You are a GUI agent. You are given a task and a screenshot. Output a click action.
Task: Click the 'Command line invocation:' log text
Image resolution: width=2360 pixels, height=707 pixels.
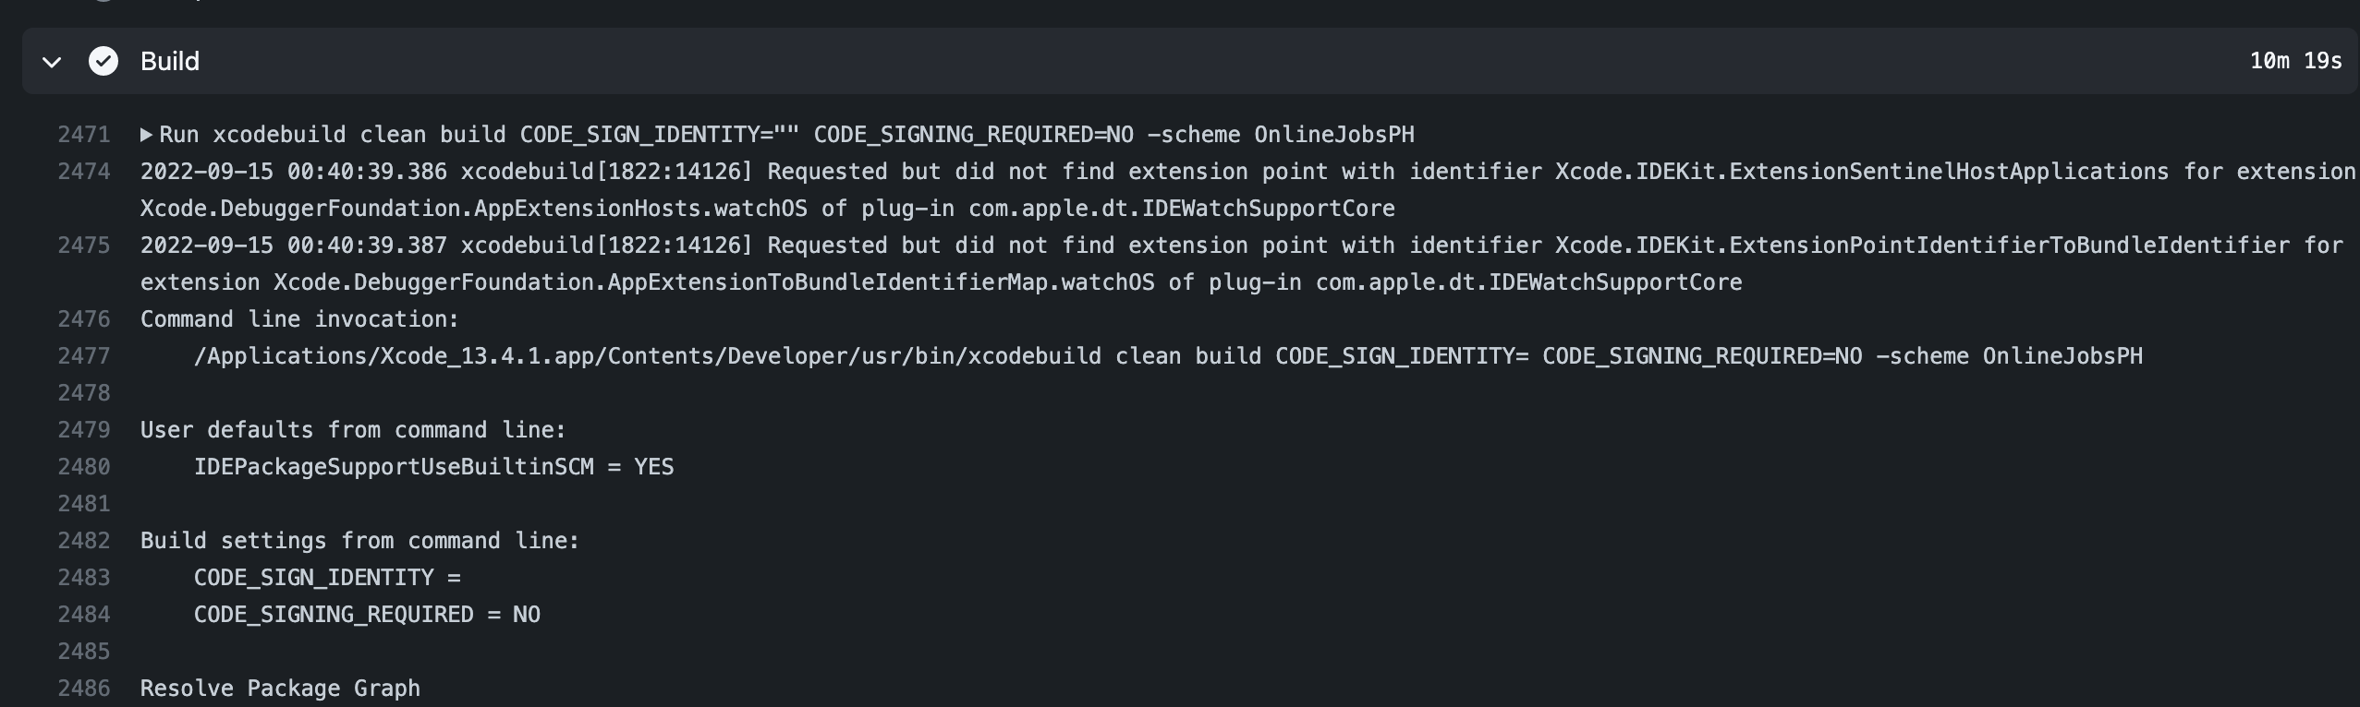click(x=299, y=319)
